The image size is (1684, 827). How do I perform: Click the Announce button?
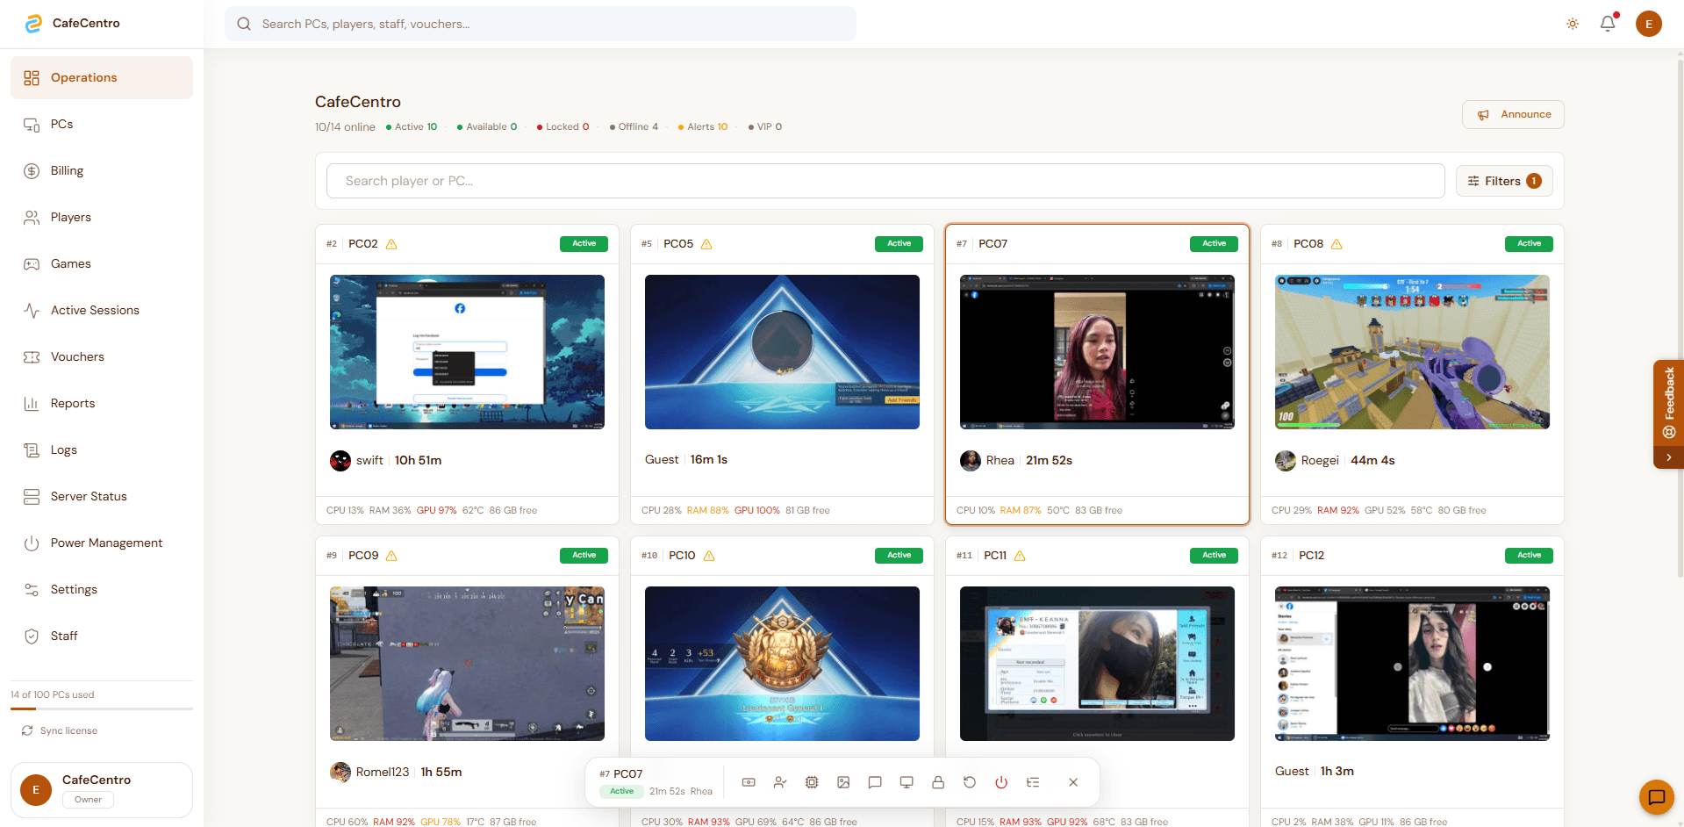tap(1513, 114)
